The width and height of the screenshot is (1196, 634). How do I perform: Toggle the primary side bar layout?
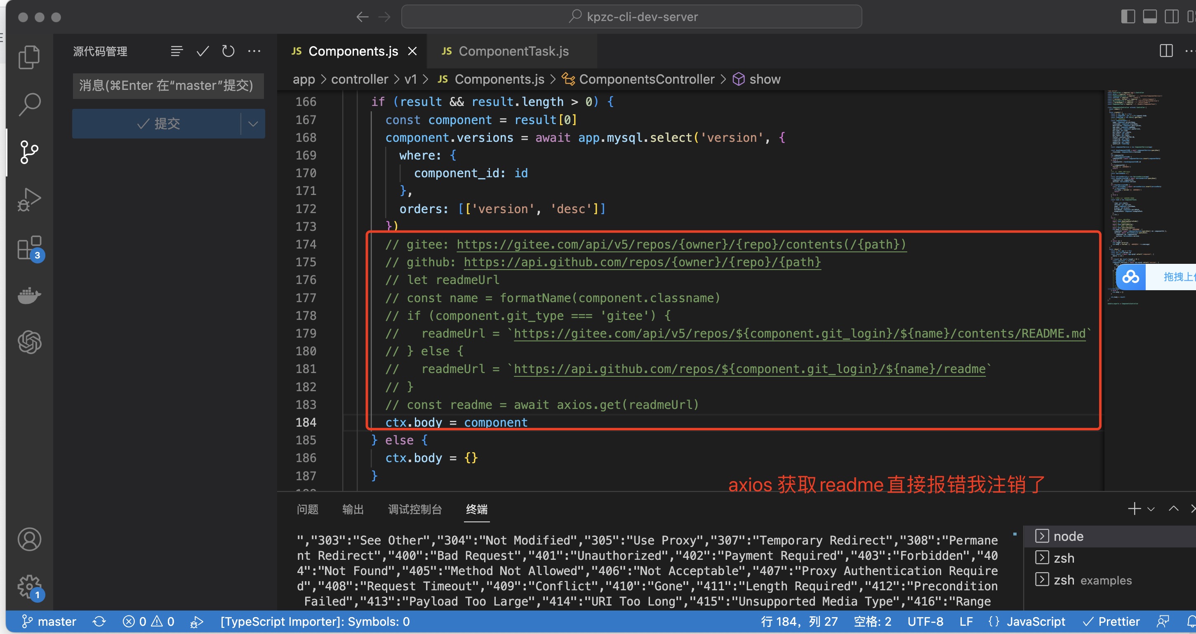(x=1128, y=17)
